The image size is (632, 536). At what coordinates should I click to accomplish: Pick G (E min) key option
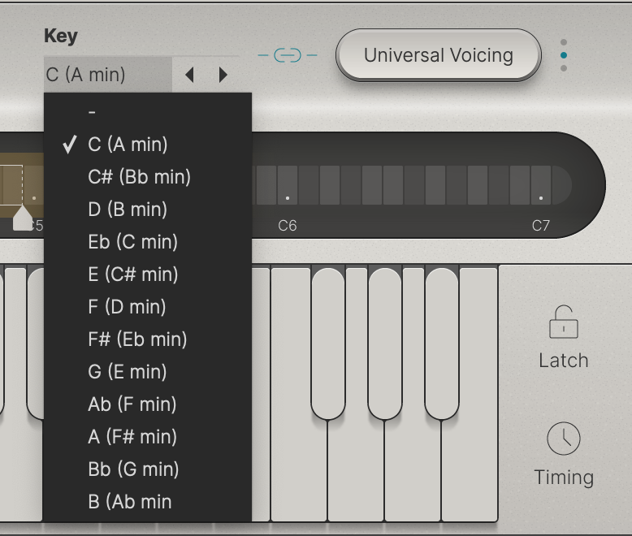(128, 372)
